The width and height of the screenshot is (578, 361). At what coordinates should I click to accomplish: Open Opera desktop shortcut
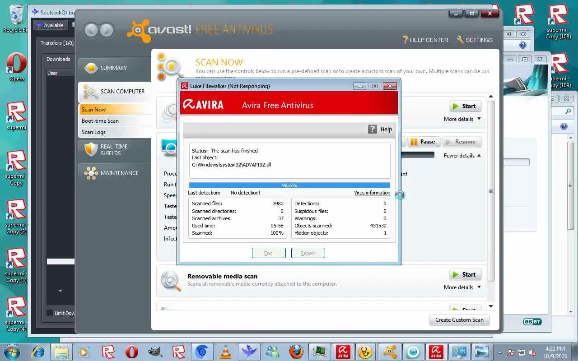(x=16, y=68)
